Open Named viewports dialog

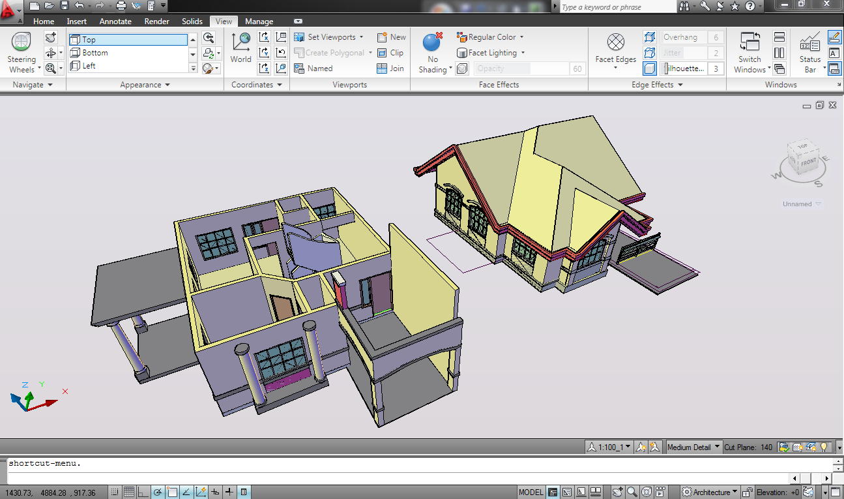point(313,68)
